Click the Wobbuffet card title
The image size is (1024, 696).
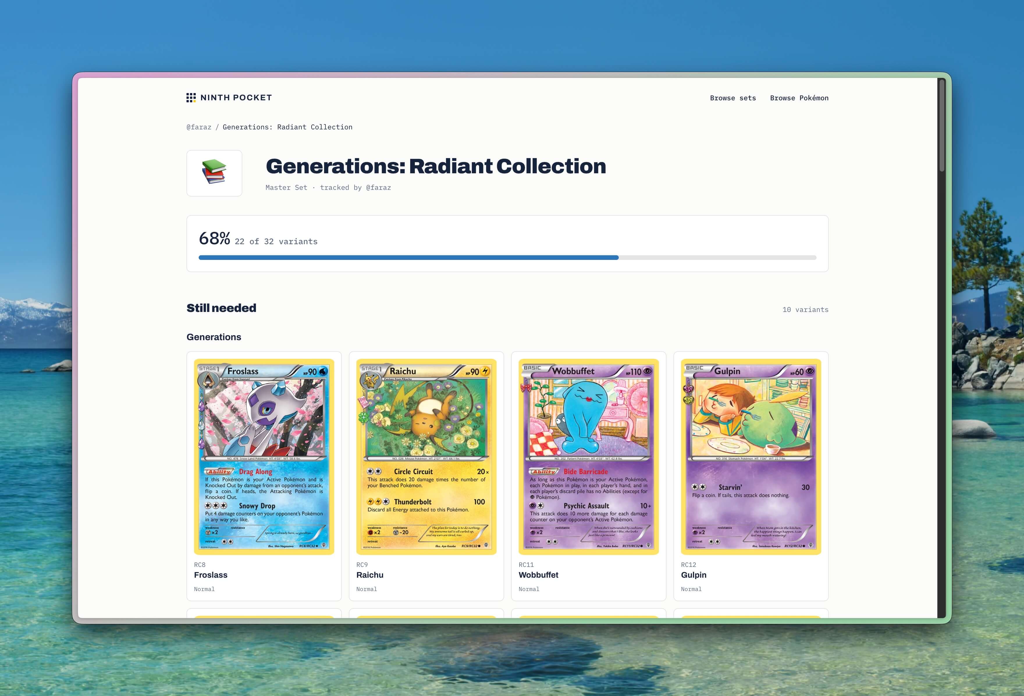[538, 575]
